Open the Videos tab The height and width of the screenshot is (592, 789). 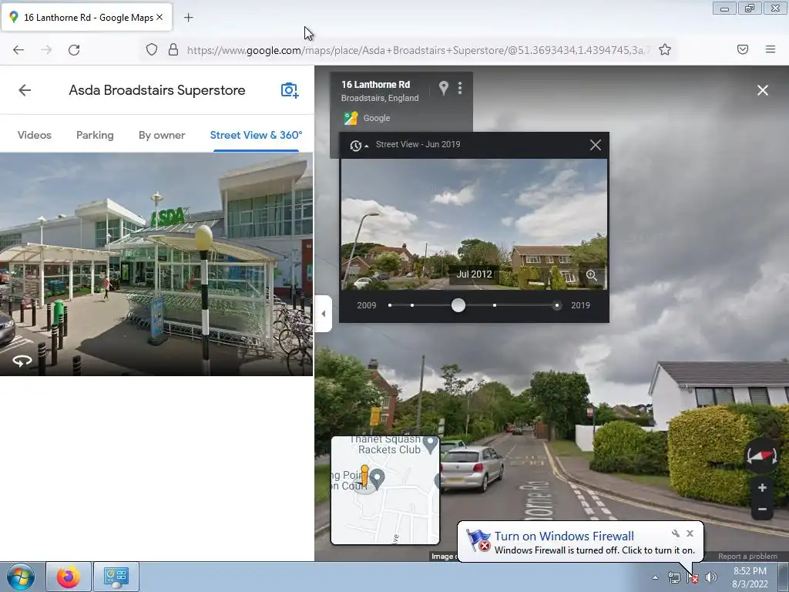[x=34, y=135]
